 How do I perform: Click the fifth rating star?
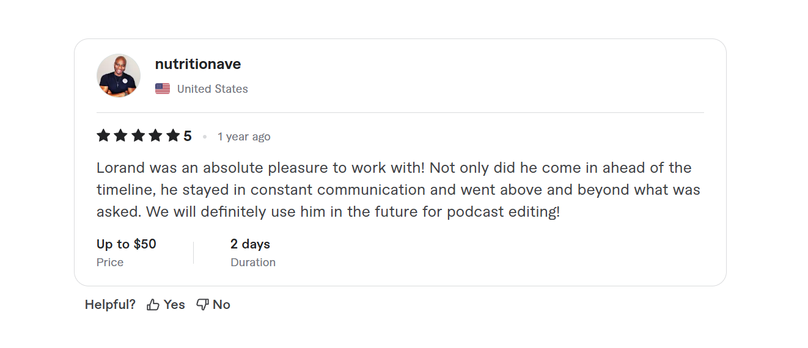pos(174,136)
